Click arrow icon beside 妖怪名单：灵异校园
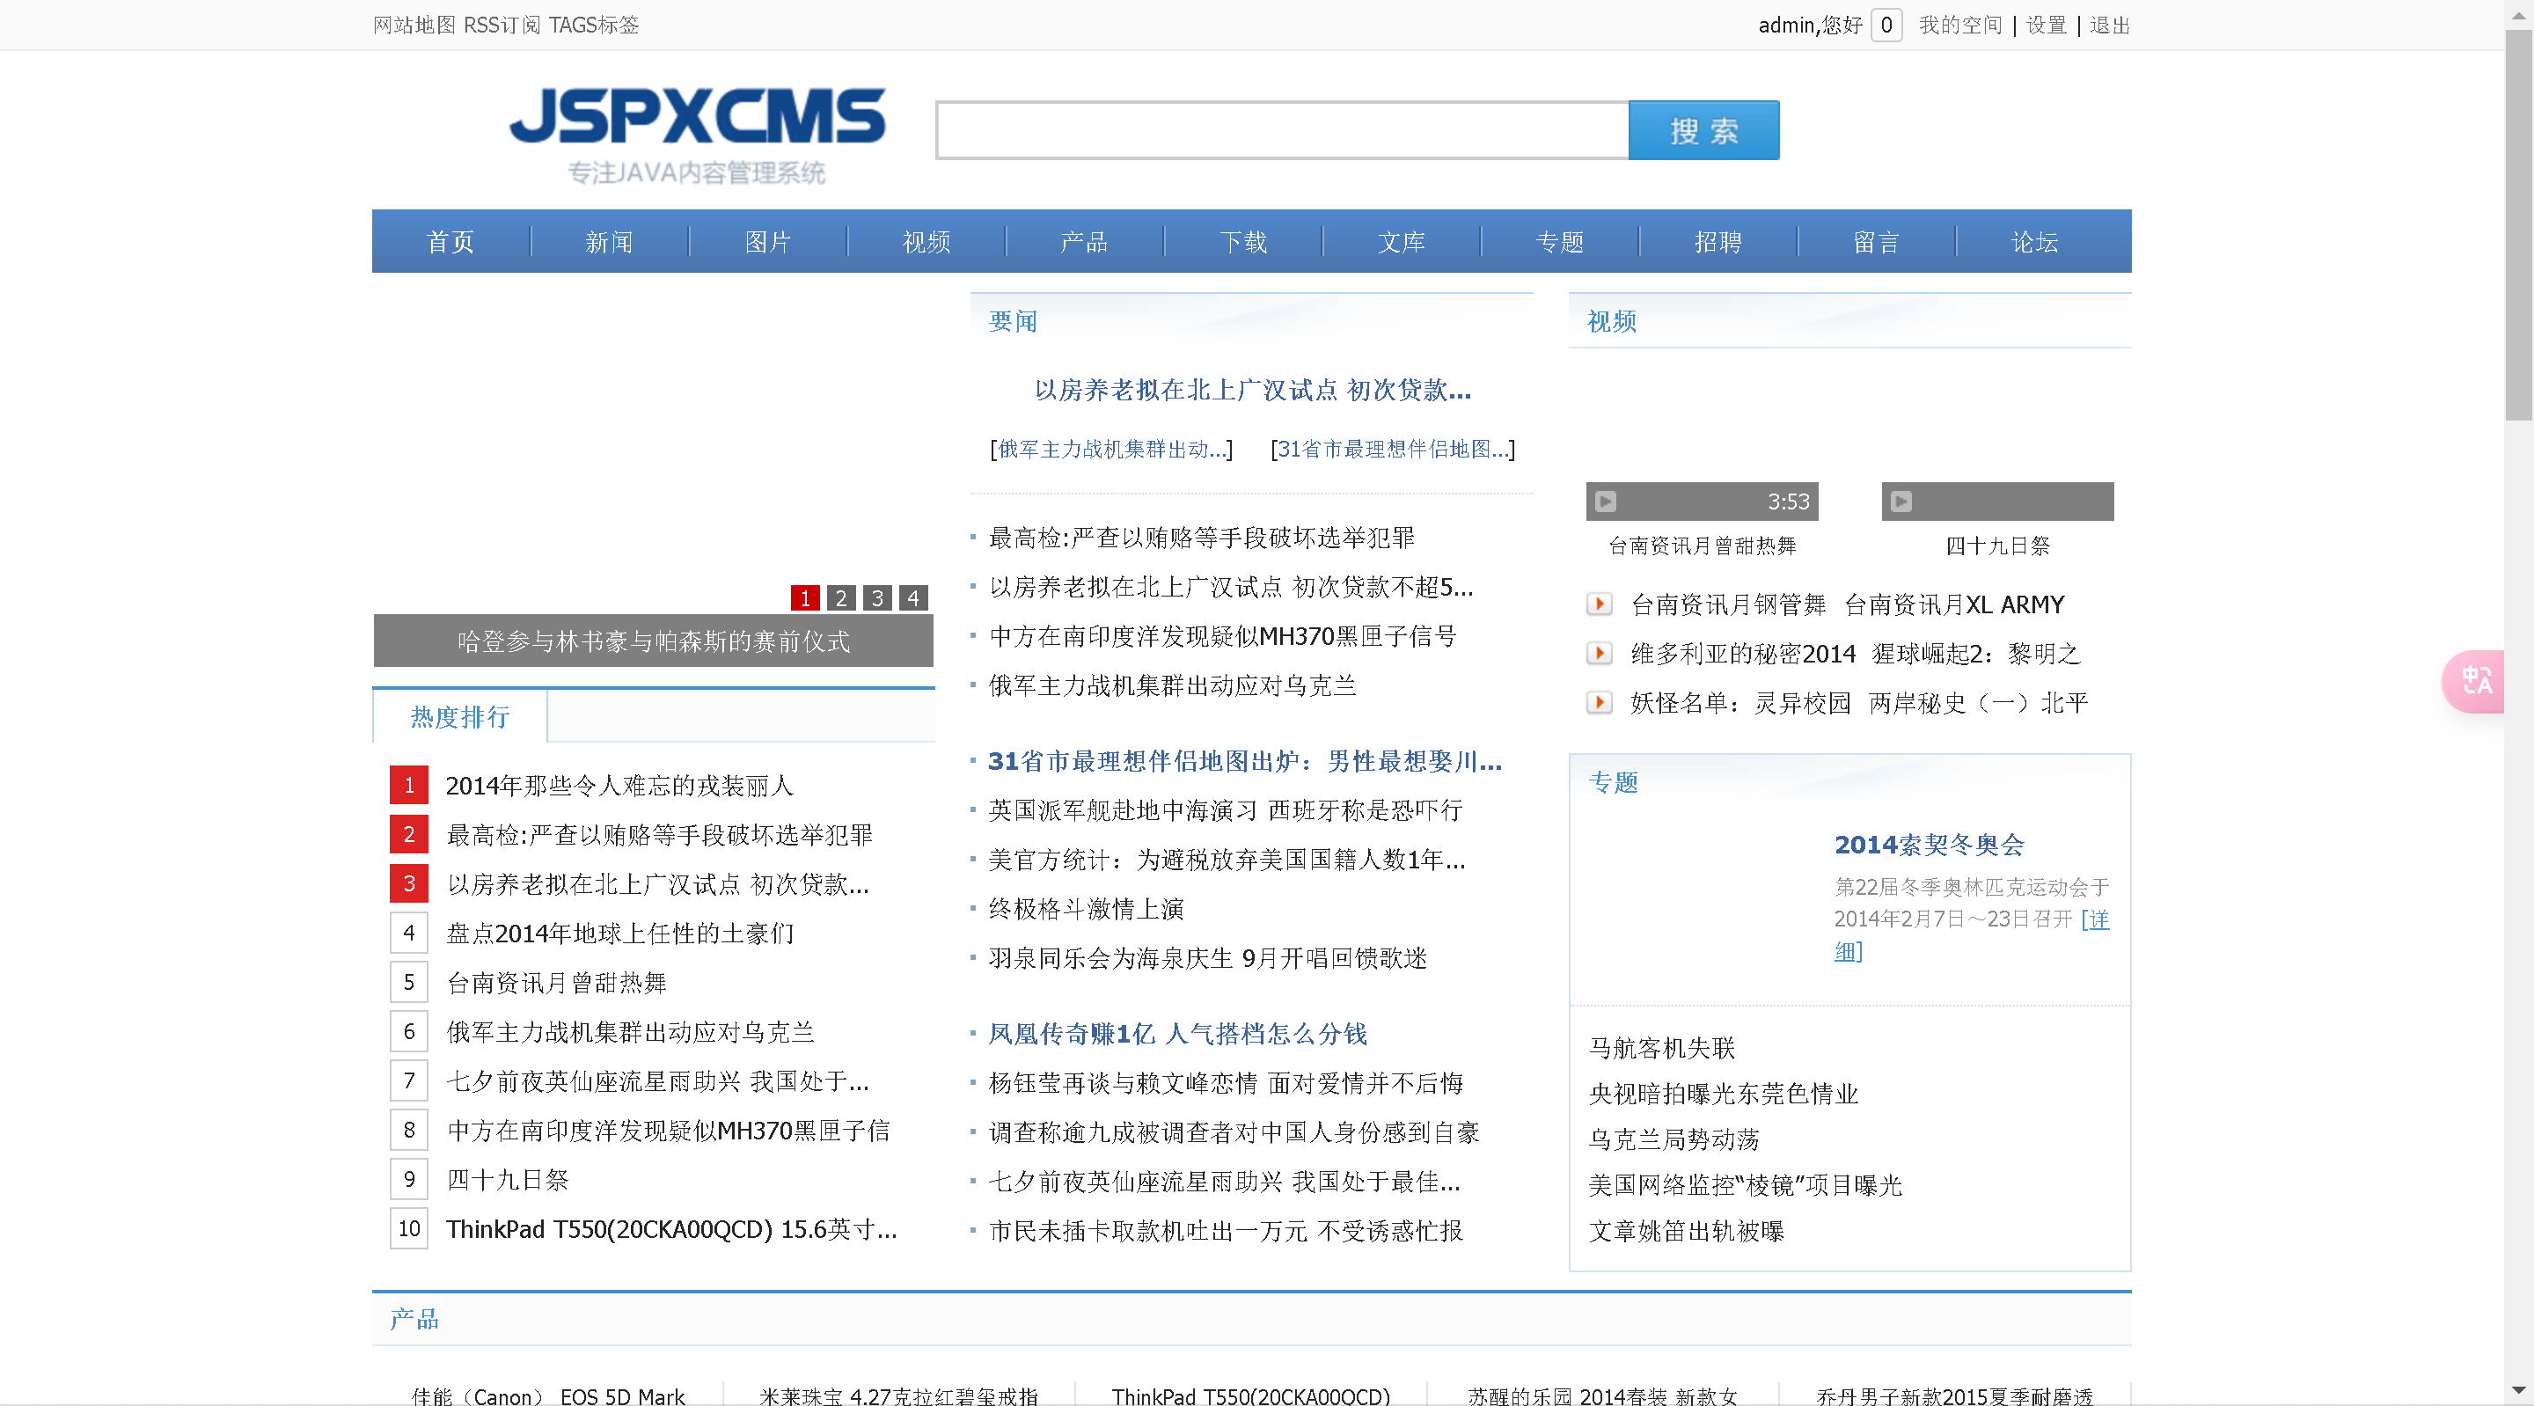The height and width of the screenshot is (1406, 2534). (x=1600, y=702)
